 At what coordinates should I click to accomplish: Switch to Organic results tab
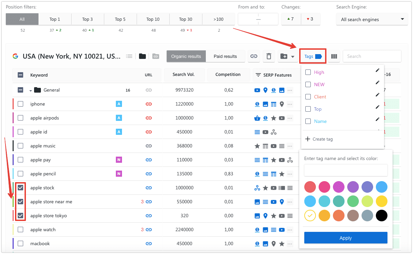(186, 57)
